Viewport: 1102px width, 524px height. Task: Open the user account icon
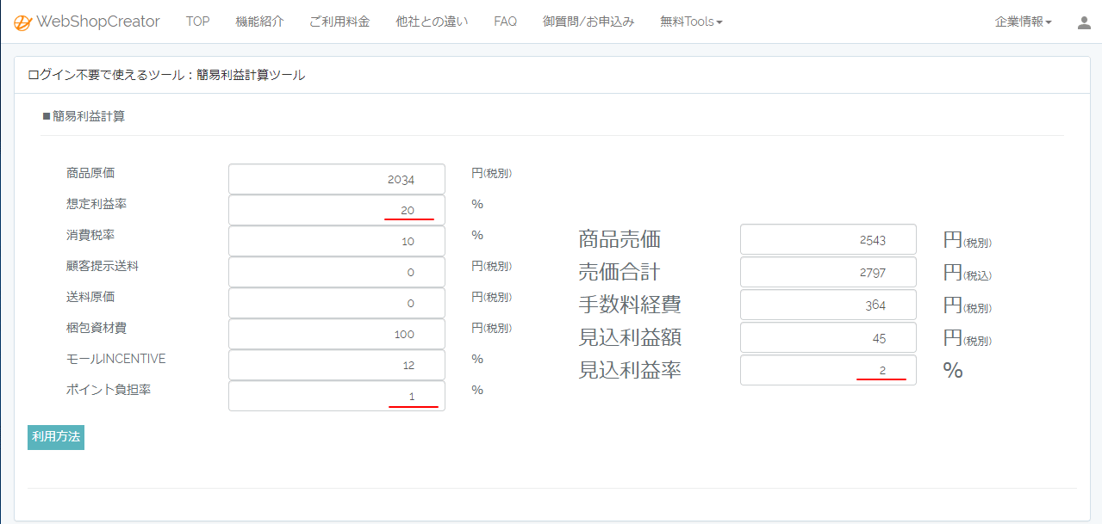tap(1084, 22)
